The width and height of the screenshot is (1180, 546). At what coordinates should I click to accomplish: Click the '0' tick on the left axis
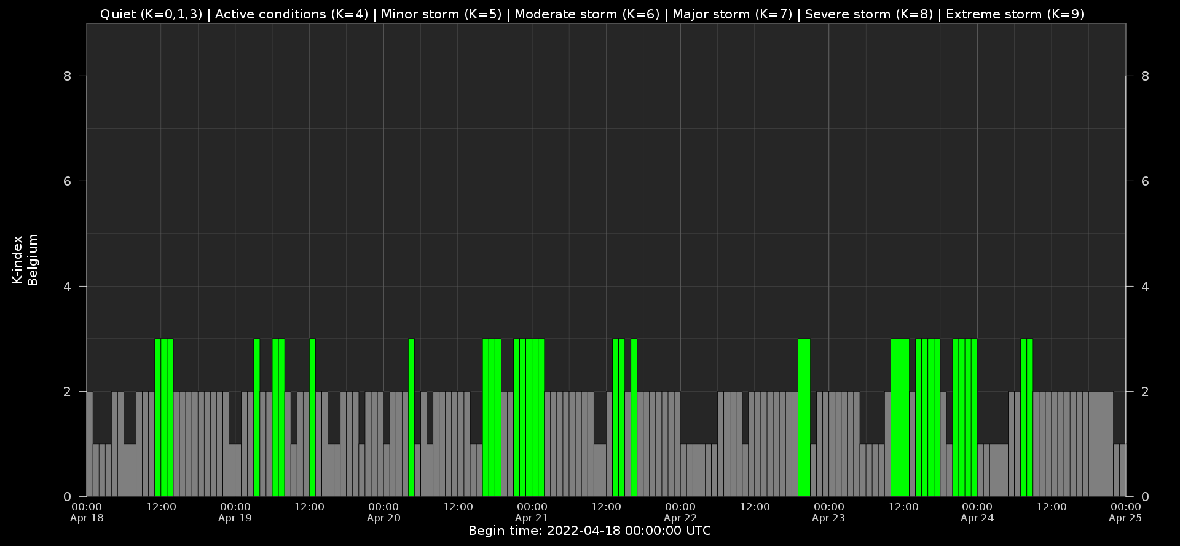tap(68, 497)
